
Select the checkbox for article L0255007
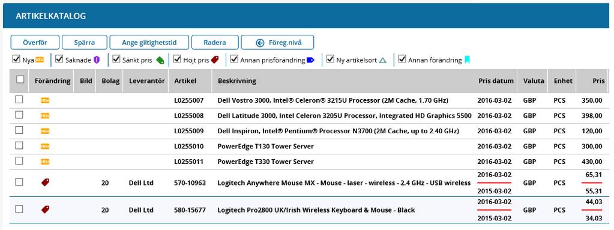tap(19, 100)
